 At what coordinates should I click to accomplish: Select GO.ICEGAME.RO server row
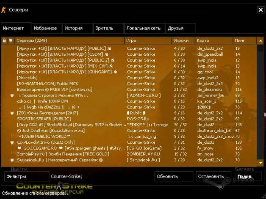pyautogui.click(x=129, y=148)
